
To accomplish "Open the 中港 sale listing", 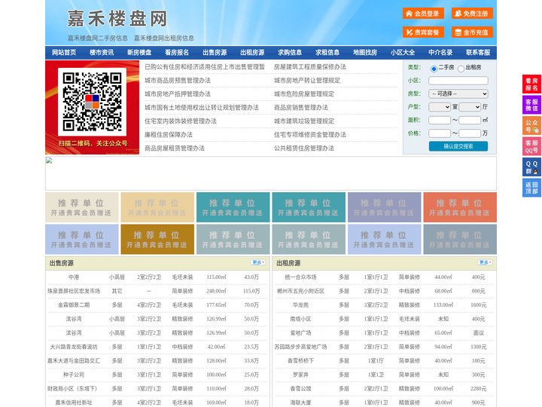I will point(74,277).
